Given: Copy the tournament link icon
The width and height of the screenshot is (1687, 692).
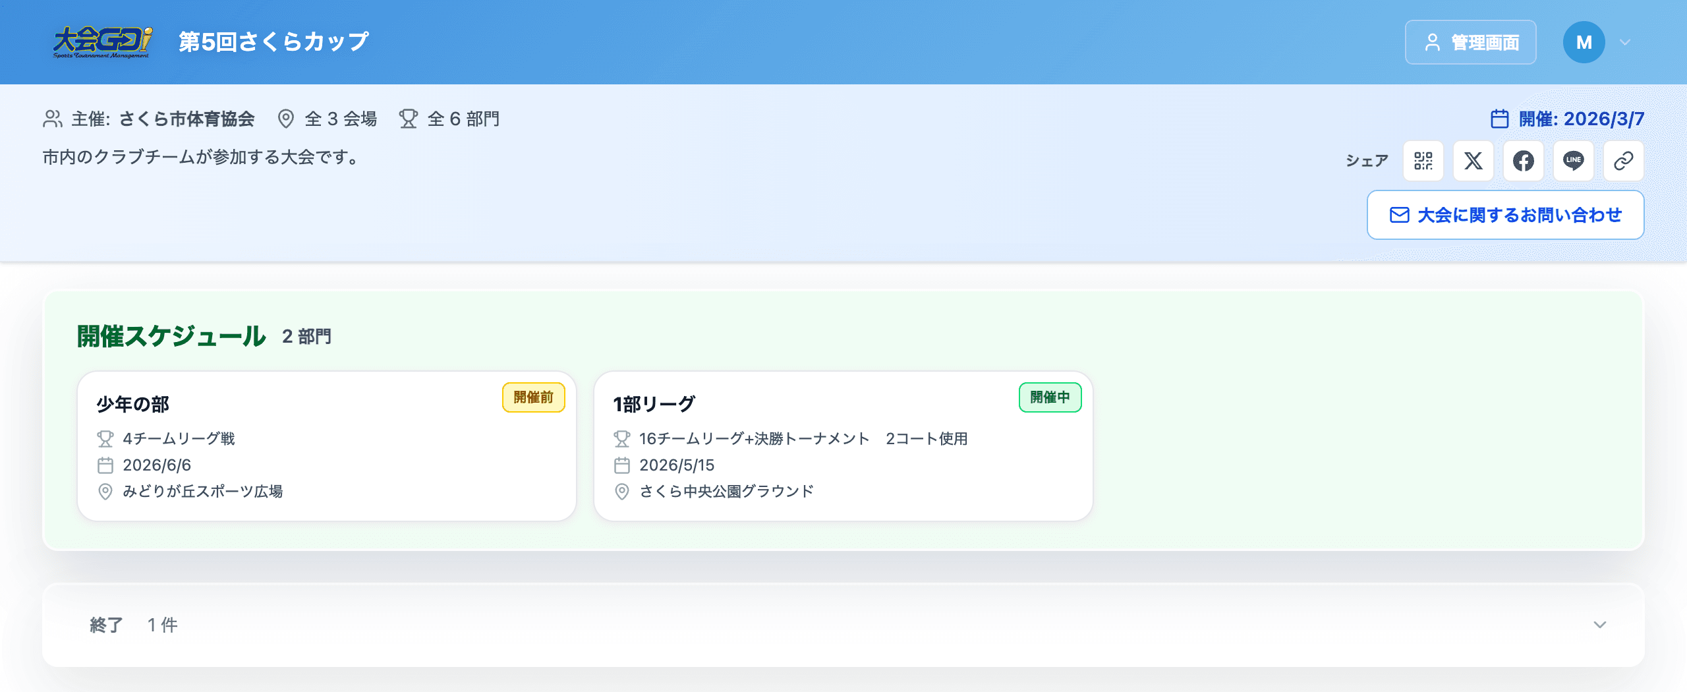Looking at the screenshot, I should [x=1623, y=161].
